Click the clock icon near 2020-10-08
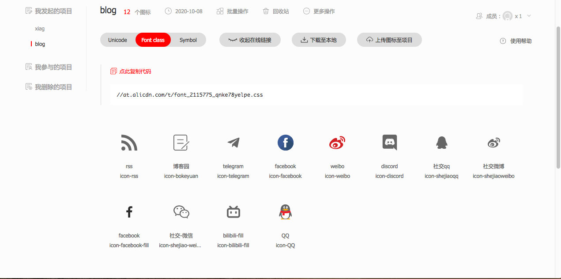 coord(168,11)
